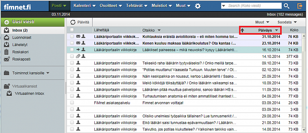Click the search magnifier icon
The width and height of the screenshot is (308, 133).
[x=287, y=6]
